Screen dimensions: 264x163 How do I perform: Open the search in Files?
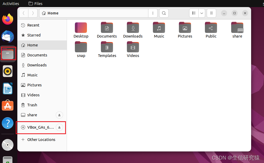click(164, 13)
